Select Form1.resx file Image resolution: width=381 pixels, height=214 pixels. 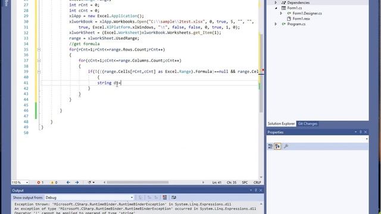tap(301, 18)
